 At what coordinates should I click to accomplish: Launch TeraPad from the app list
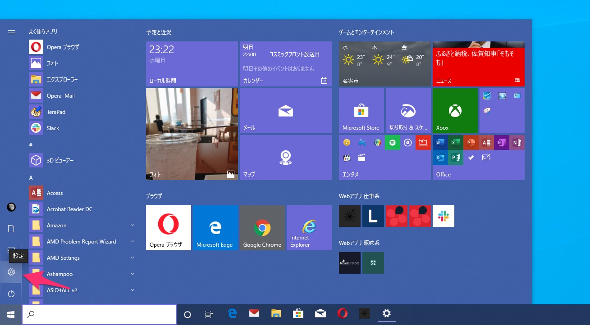[x=81, y=112]
